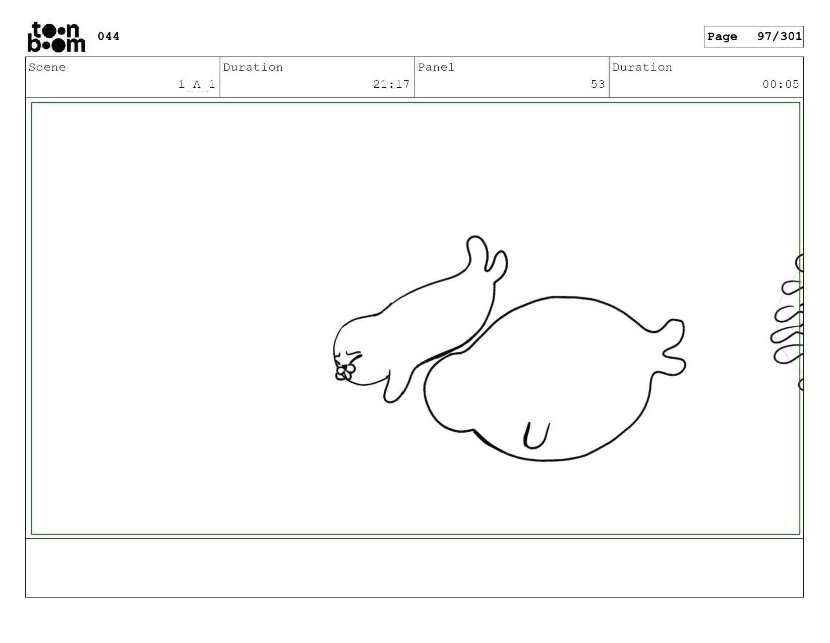The width and height of the screenshot is (830, 643).
Task: Click the empty notes field below the panel
Action: [414, 568]
